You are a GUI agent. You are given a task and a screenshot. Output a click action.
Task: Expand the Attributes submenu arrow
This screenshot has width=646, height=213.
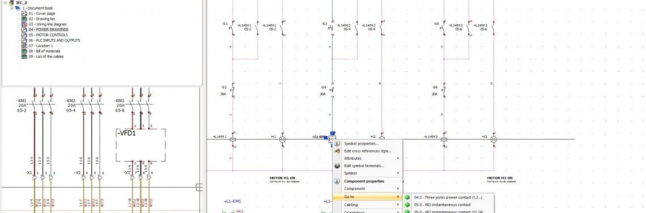[x=398, y=158]
